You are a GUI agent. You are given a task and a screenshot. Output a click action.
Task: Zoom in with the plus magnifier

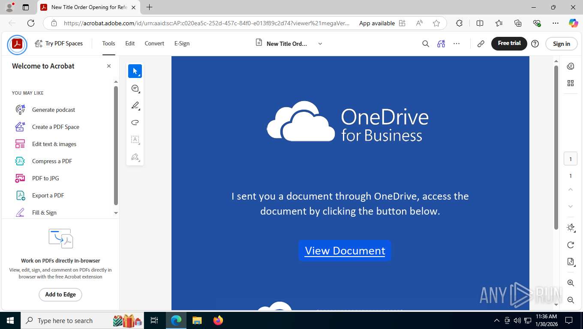point(571,283)
